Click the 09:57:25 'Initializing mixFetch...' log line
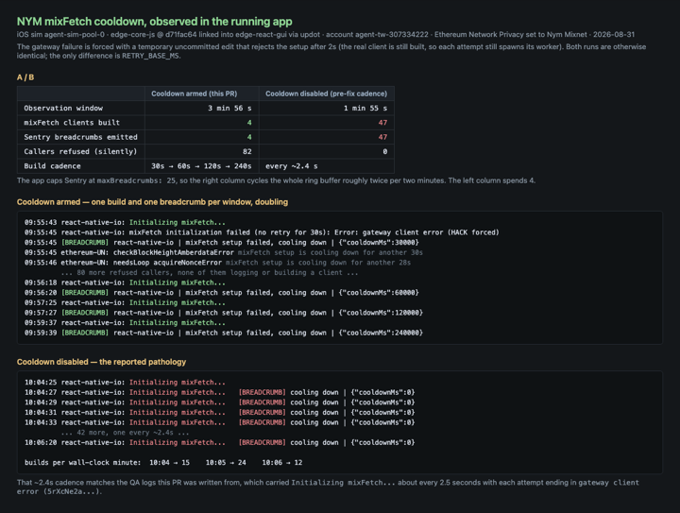 pos(125,302)
